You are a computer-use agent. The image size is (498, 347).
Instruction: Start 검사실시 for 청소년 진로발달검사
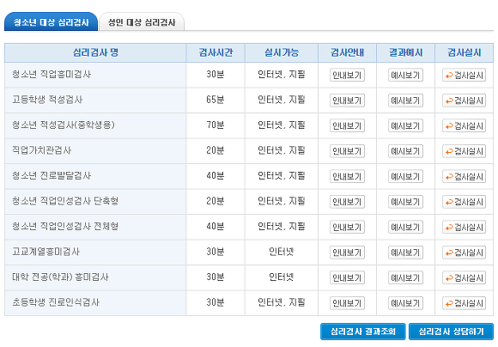click(x=464, y=177)
